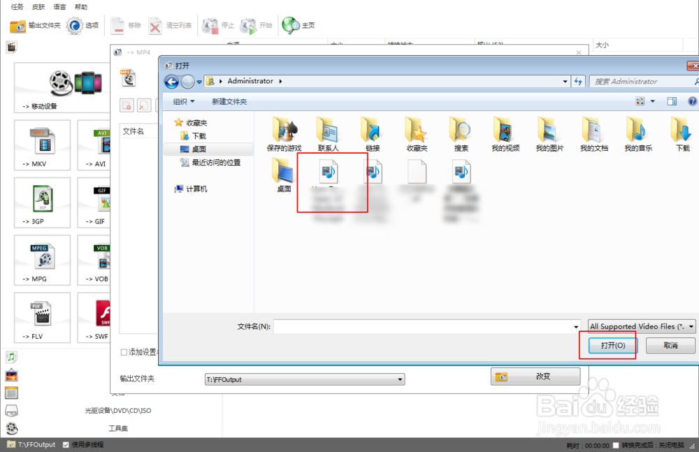
Task: Click the 搜索 Administrator search field
Action: coord(642,82)
